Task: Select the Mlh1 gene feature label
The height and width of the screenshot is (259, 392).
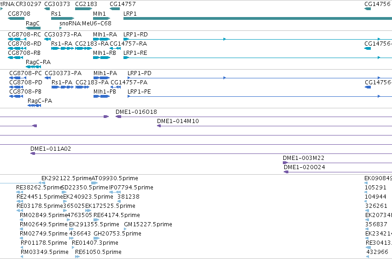Action: tap(99, 14)
